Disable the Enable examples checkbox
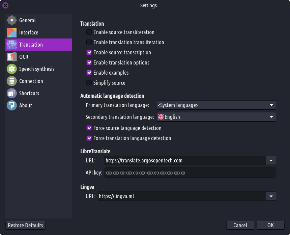Image resolution: width=290 pixels, height=235 pixels. coord(89,73)
